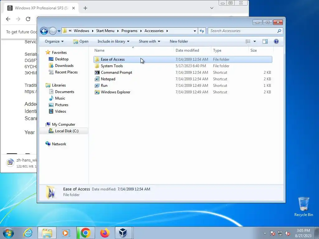Click the magnifier icon in the search box

coord(279,31)
